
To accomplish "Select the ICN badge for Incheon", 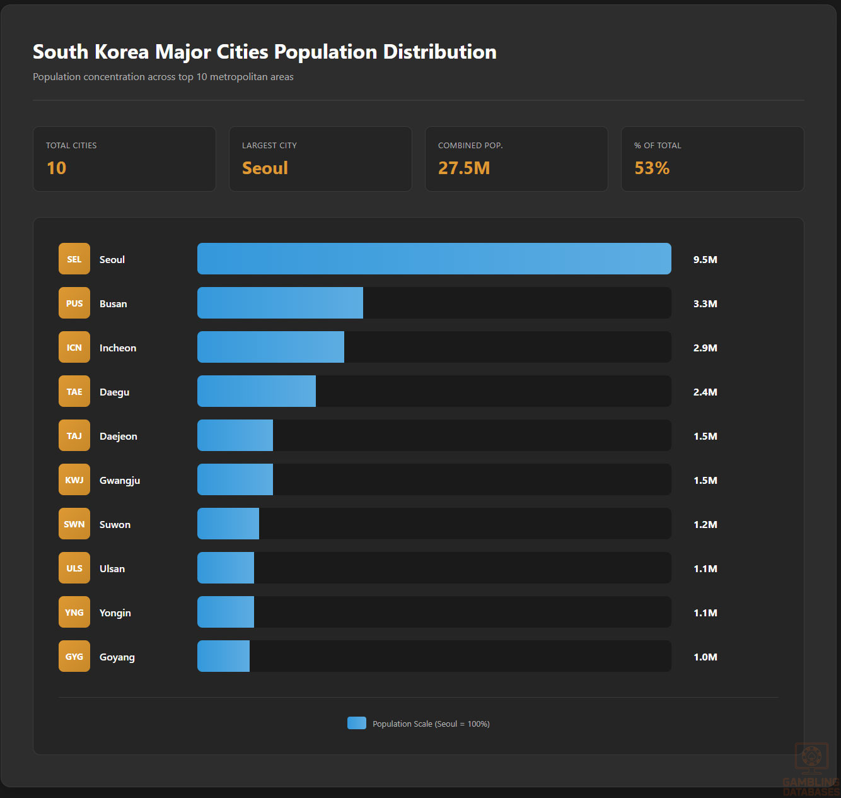I will pos(74,347).
